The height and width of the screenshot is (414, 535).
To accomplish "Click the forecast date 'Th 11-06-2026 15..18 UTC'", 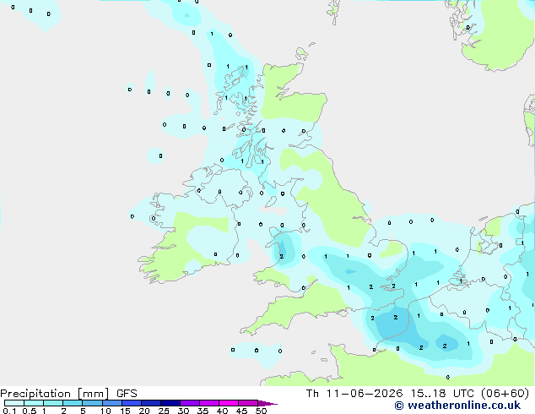I will [x=390, y=394].
